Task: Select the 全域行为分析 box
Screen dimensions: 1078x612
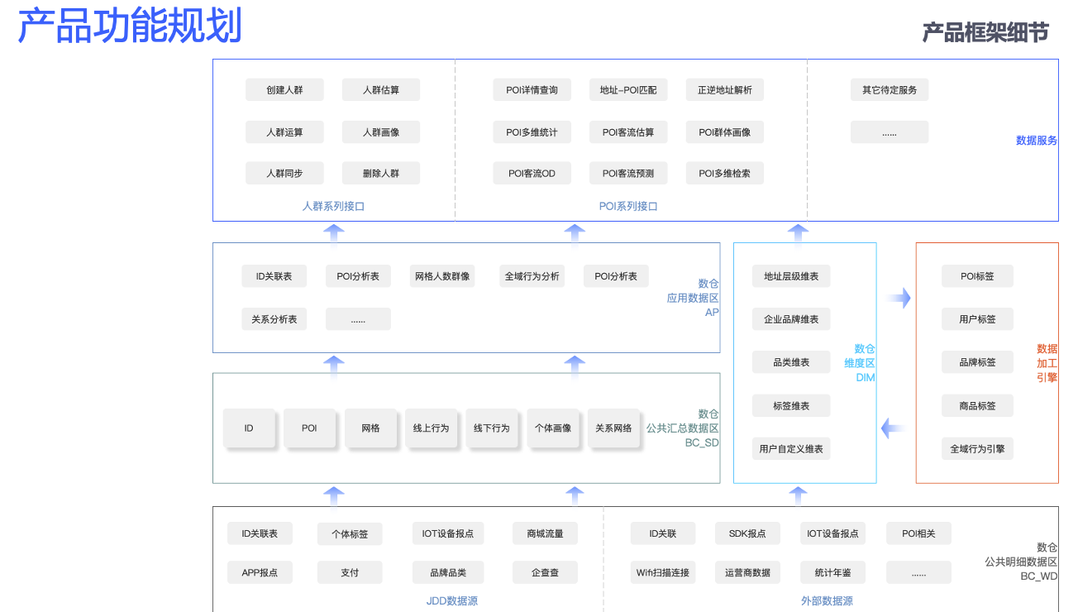Action: 532,276
